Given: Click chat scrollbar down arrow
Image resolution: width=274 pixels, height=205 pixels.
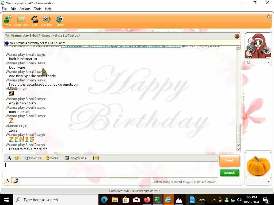Looking at the screenshot, I should tap(238, 145).
